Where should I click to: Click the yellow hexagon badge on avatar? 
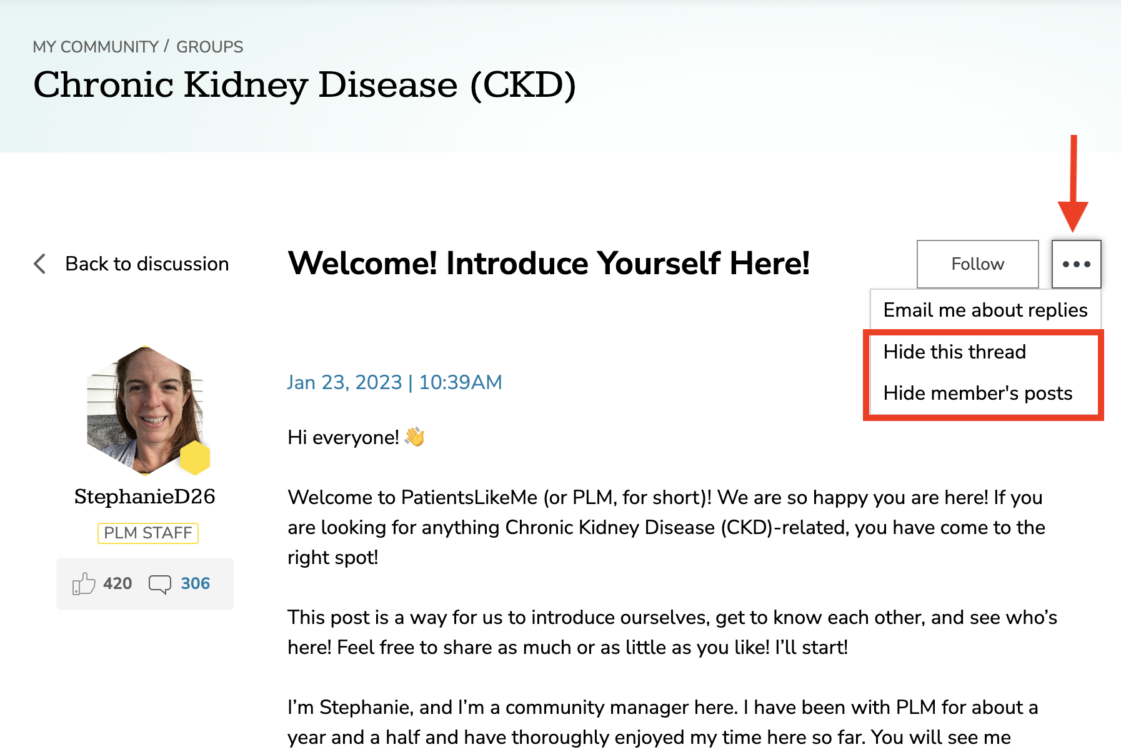click(195, 458)
